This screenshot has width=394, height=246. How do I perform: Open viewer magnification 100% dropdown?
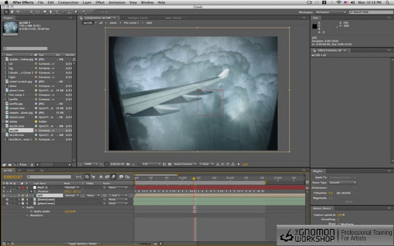pos(91,164)
